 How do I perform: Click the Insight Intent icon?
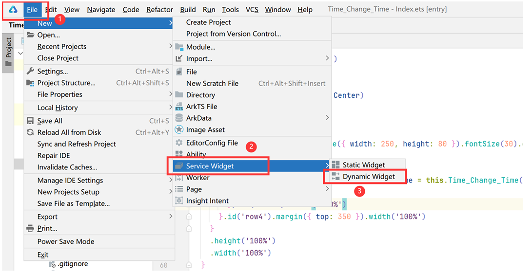point(179,201)
